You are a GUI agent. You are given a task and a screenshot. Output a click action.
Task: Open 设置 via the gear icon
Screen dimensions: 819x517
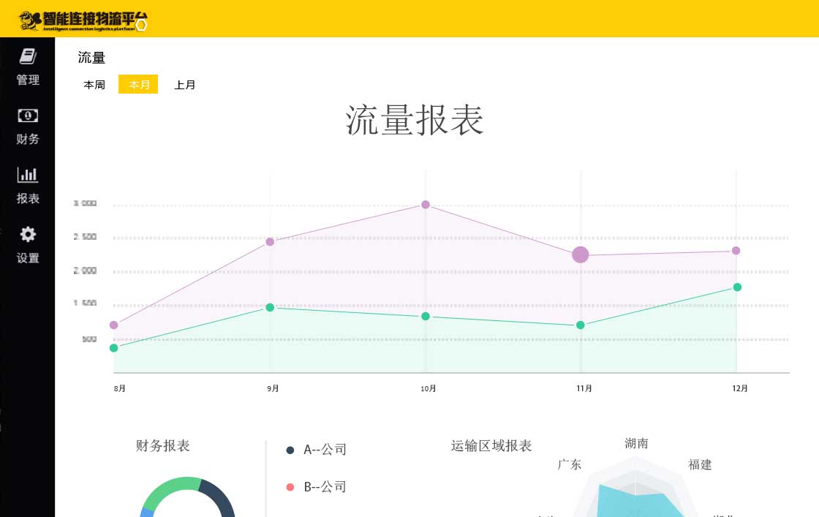pos(28,234)
